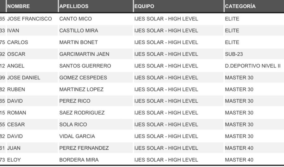Select the D.DEPORTIVO NIVEL II category cell
This screenshot has width=284, height=167.
253,66
